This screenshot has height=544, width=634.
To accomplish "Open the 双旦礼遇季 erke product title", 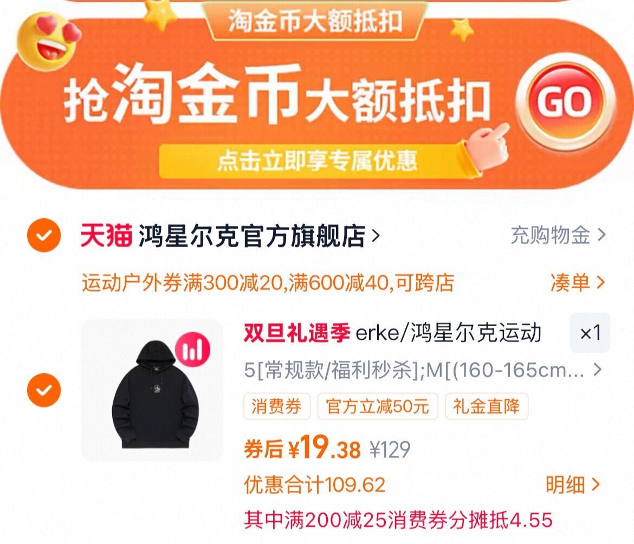I will (392, 333).
